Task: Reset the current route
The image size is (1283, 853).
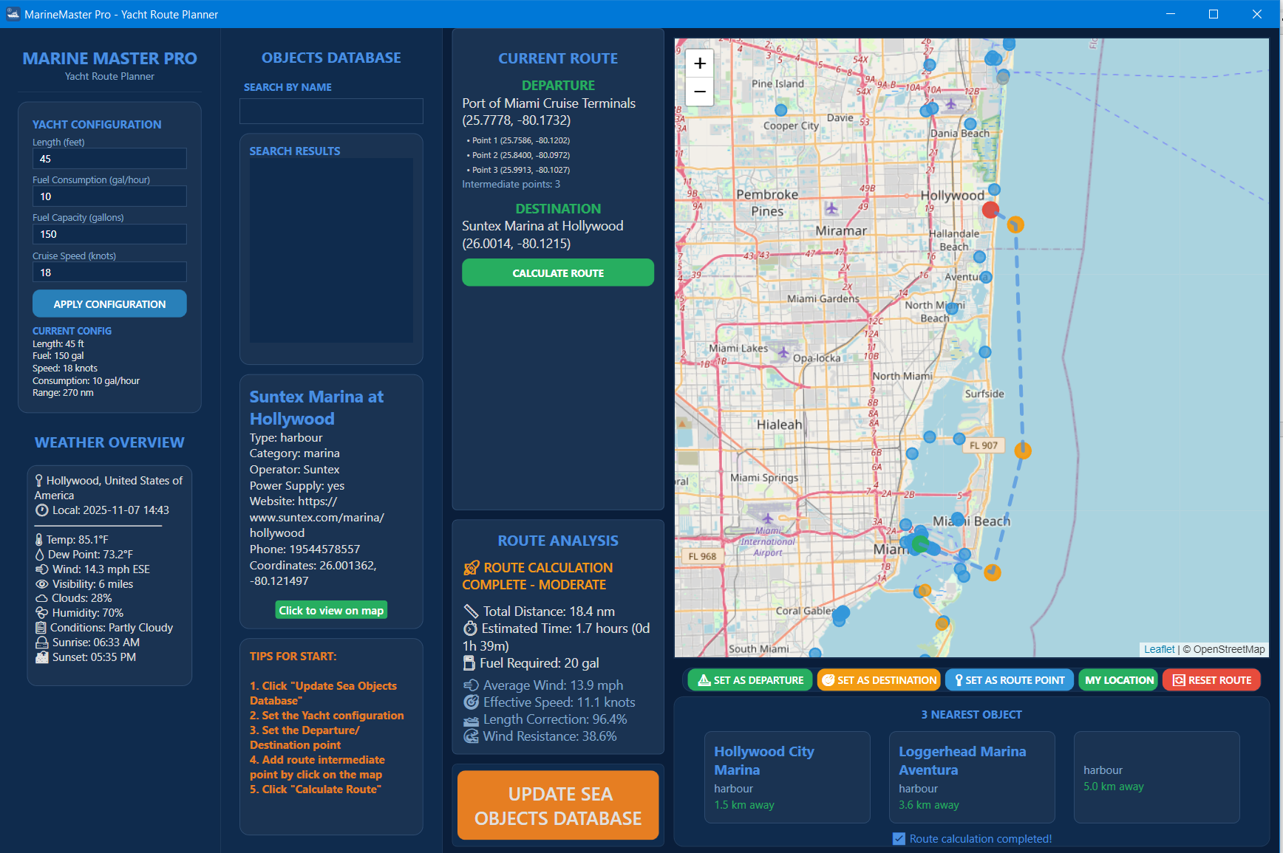Action: pyautogui.click(x=1211, y=680)
